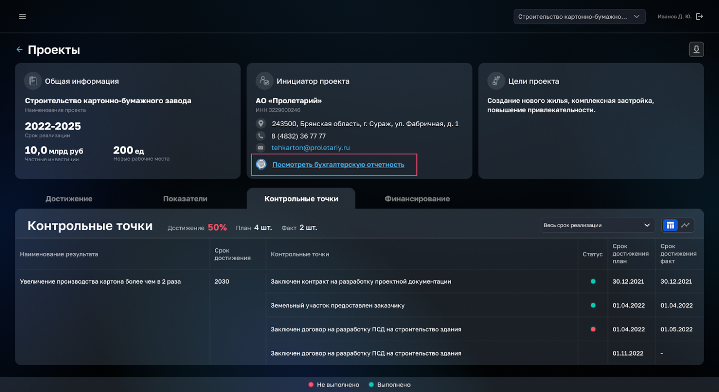Click the red status dot in the third row
This screenshot has width=719, height=392.
point(593,329)
